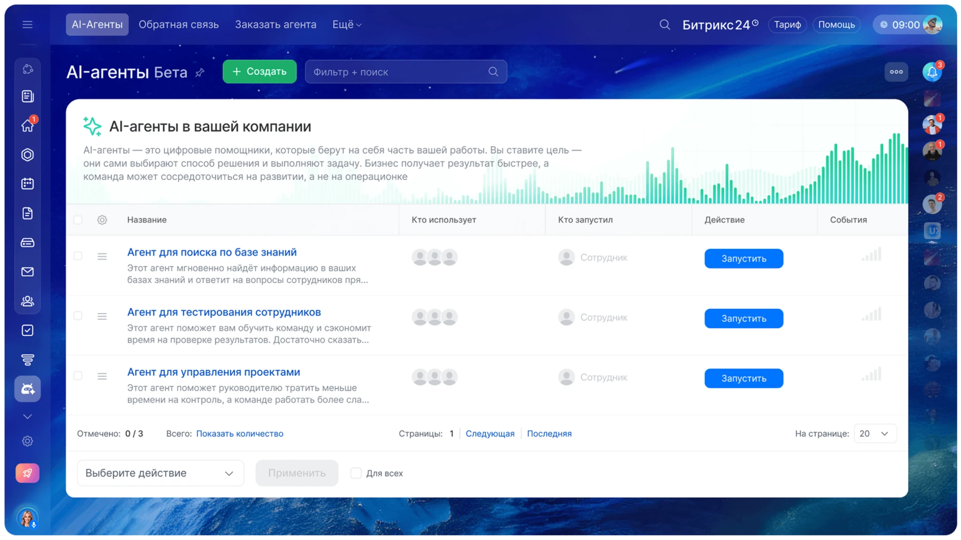This screenshot has width=961, height=540.
Task: Select the AI-Агенты tab
Action: [97, 24]
